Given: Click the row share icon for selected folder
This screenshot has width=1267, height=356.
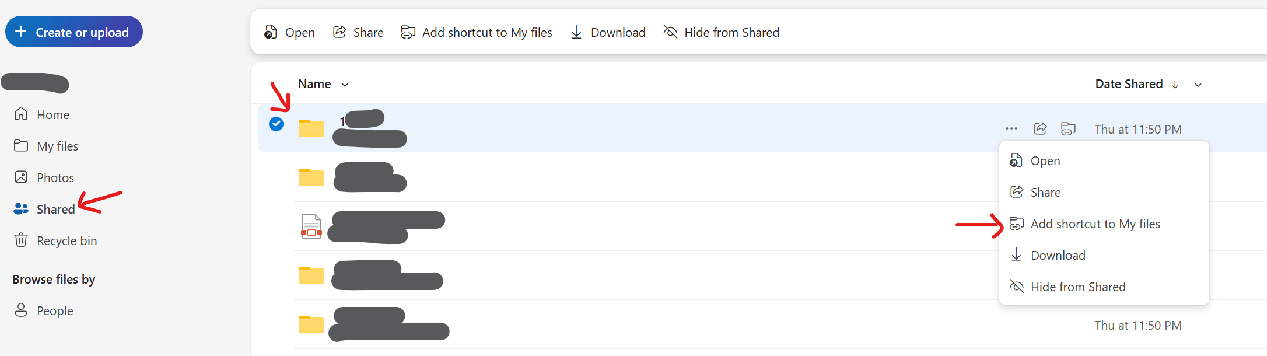Looking at the screenshot, I should click(1040, 129).
